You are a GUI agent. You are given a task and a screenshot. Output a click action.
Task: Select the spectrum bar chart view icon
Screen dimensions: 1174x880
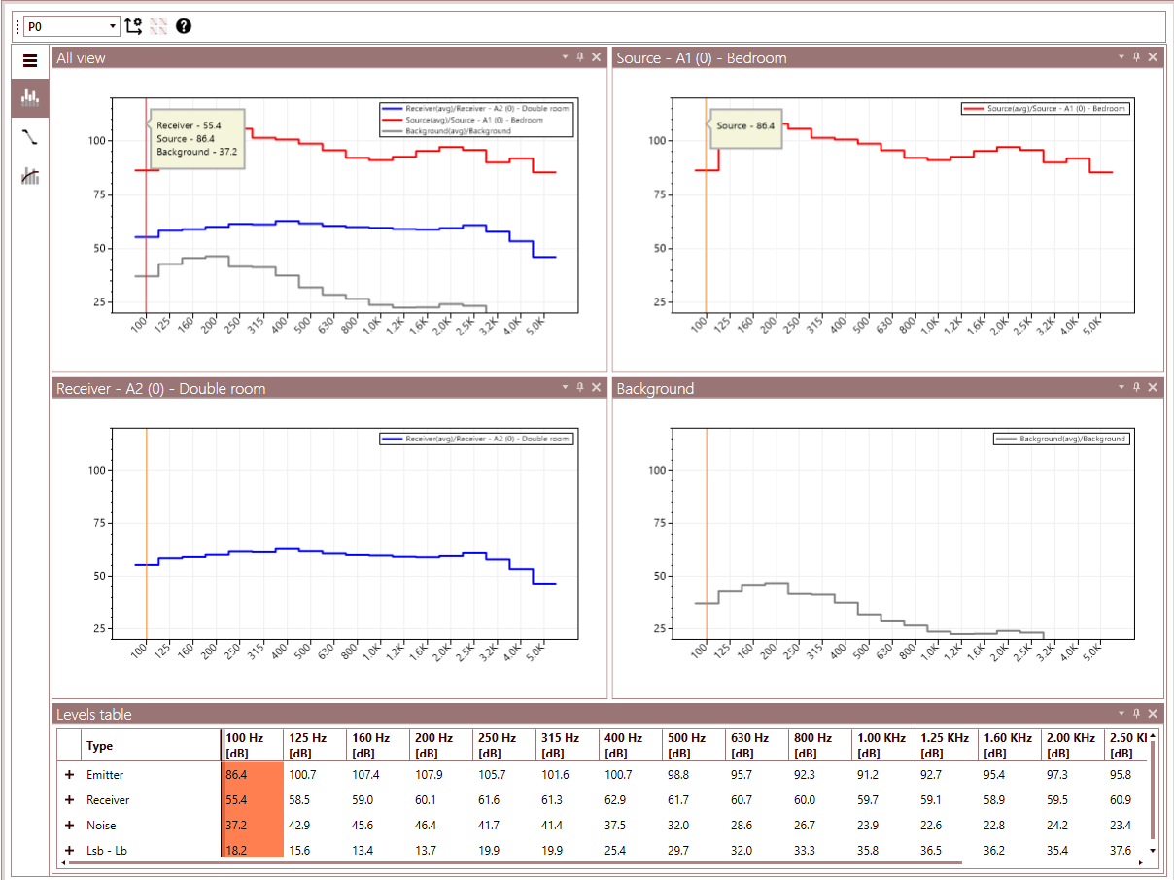click(30, 96)
